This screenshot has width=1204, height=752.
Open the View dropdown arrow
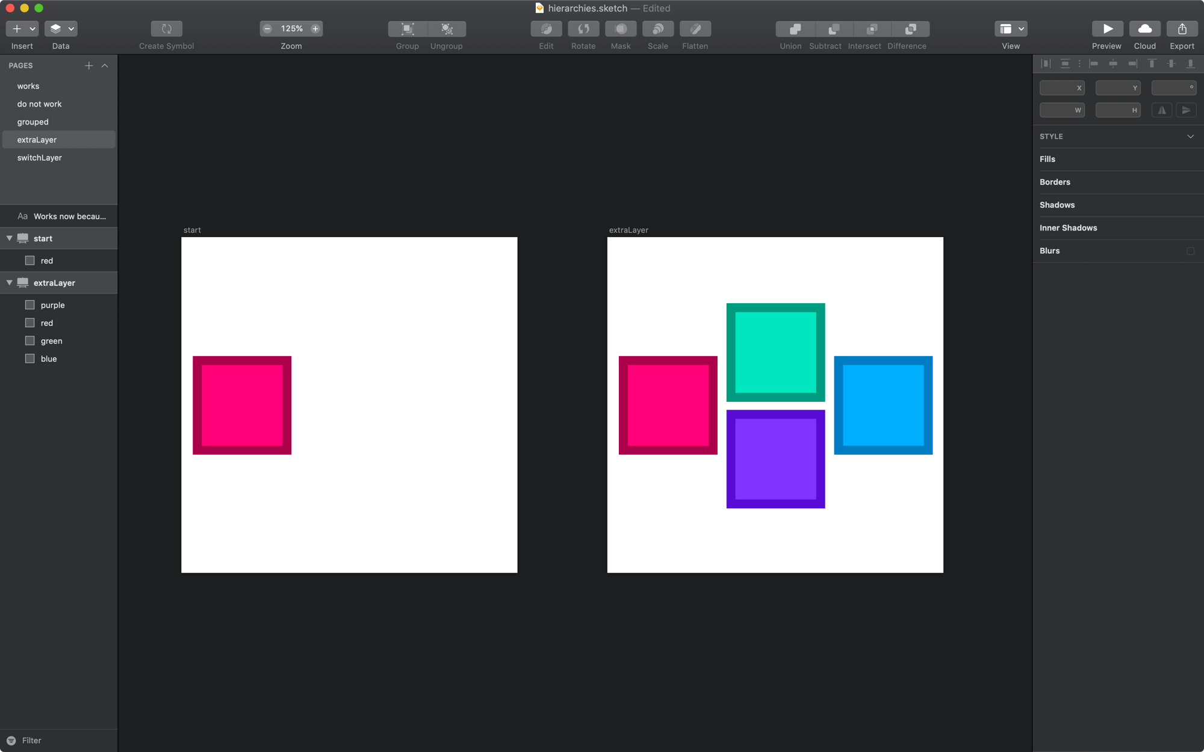pyautogui.click(x=1022, y=29)
